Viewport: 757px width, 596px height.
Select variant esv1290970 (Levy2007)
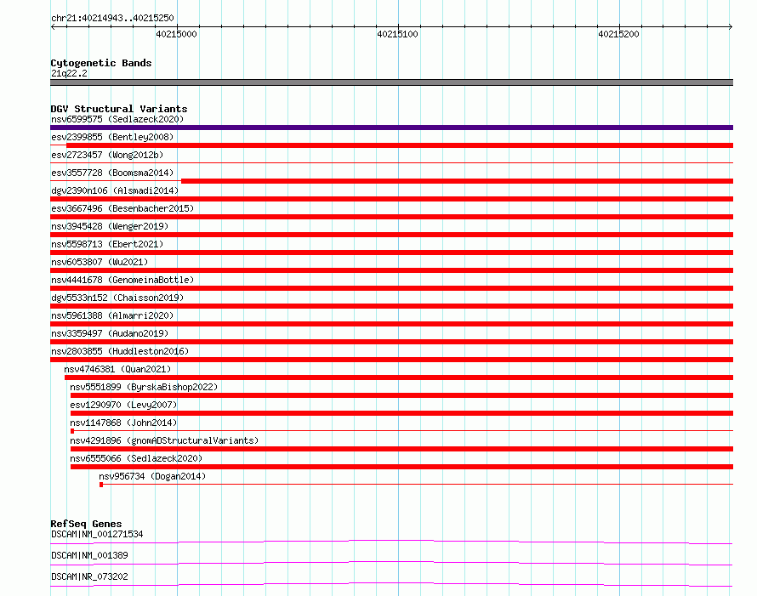coord(123,405)
